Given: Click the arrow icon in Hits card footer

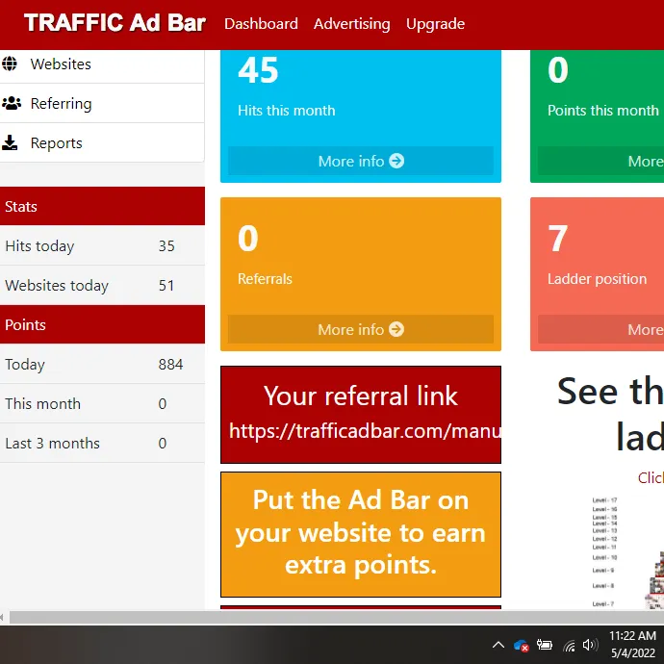Looking at the screenshot, I should pyautogui.click(x=396, y=161).
